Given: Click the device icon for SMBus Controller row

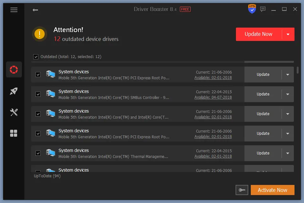Looking at the screenshot, I should pyautogui.click(x=51, y=94).
